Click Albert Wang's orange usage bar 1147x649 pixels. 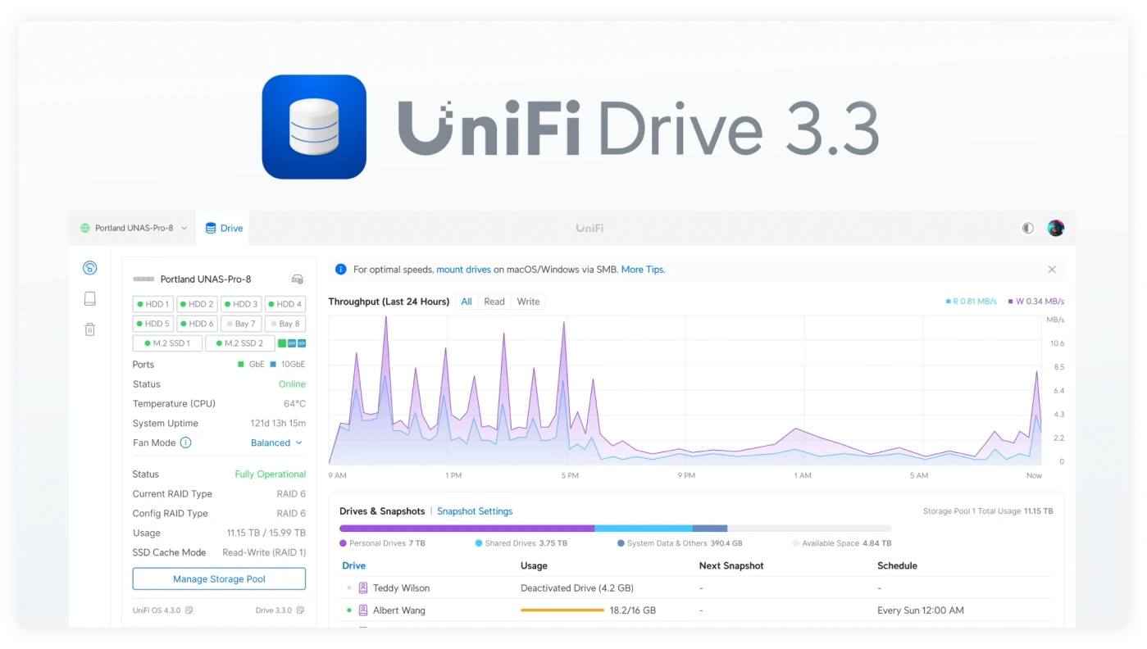(562, 610)
